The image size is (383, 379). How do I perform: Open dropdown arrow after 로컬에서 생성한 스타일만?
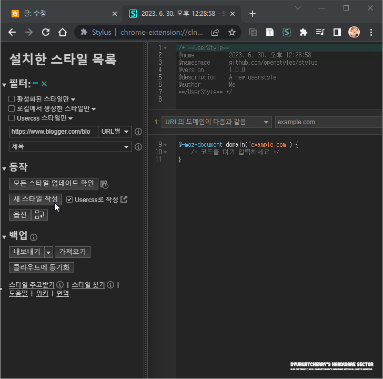pyautogui.click(x=94, y=109)
